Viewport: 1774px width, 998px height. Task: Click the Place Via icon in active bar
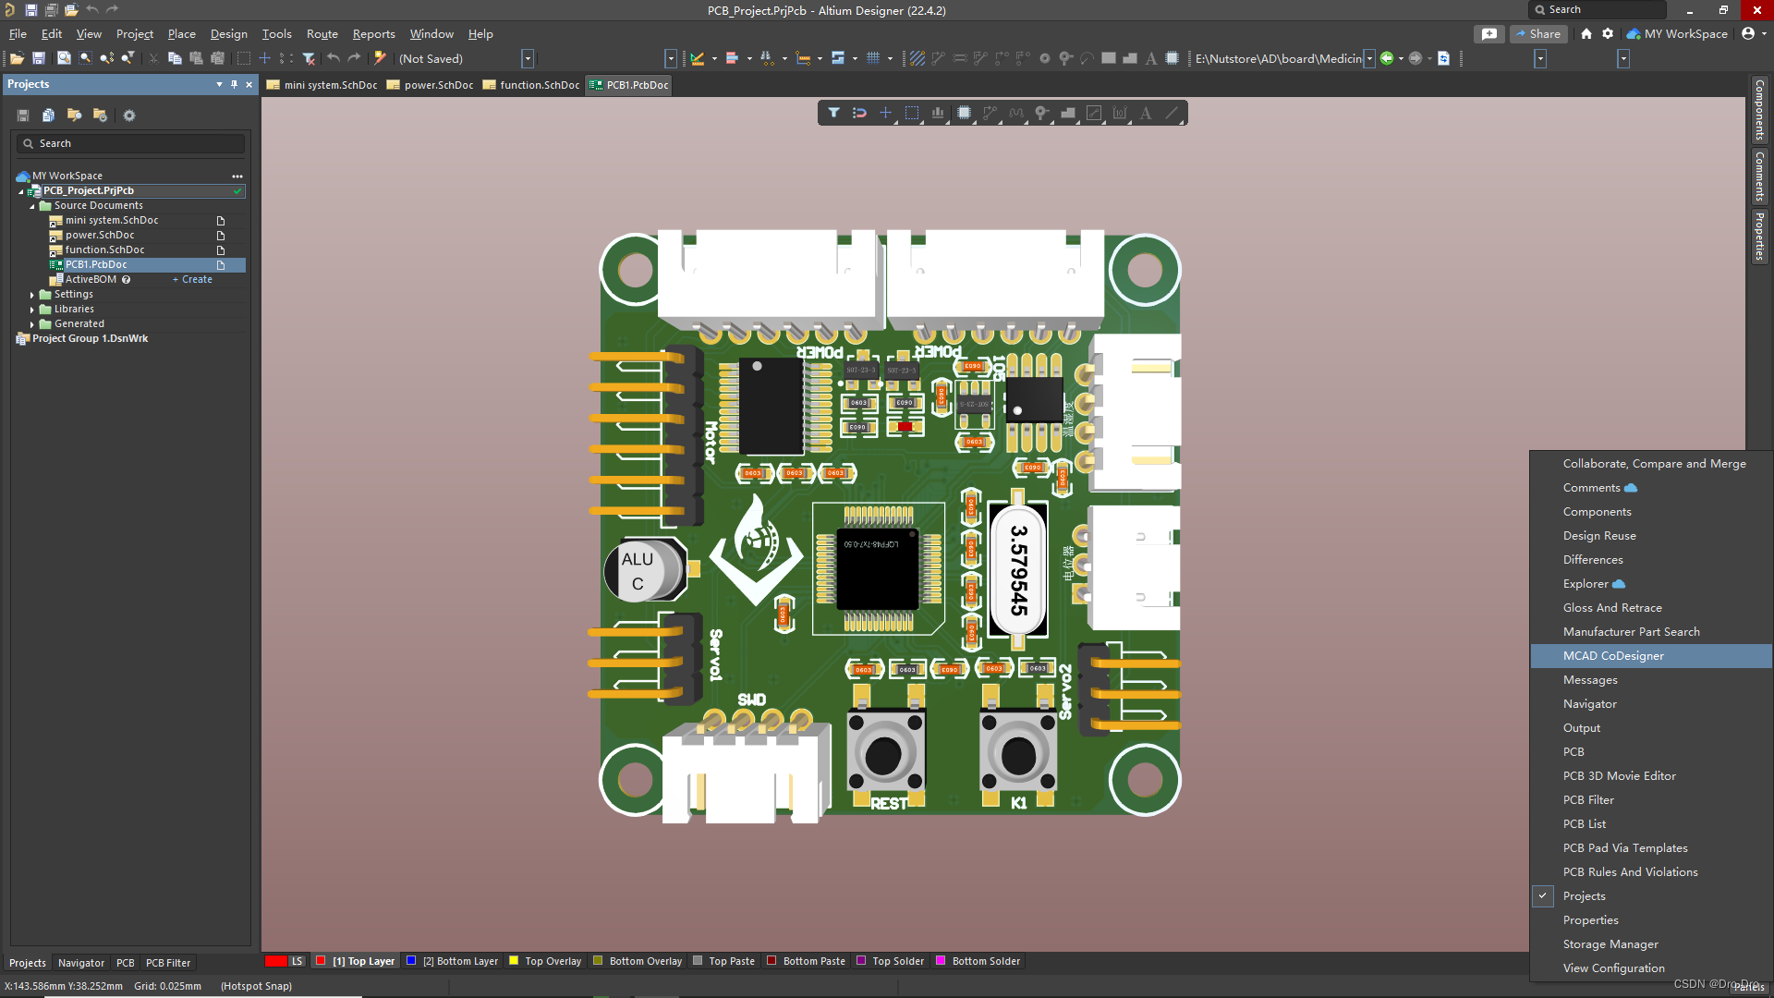[x=1041, y=113]
